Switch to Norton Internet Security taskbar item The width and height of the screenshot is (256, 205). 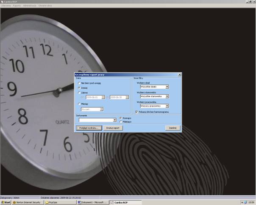(x=28, y=202)
